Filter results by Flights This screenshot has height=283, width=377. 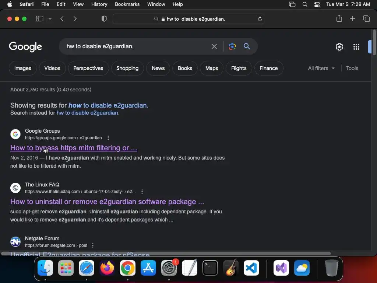coord(239,68)
